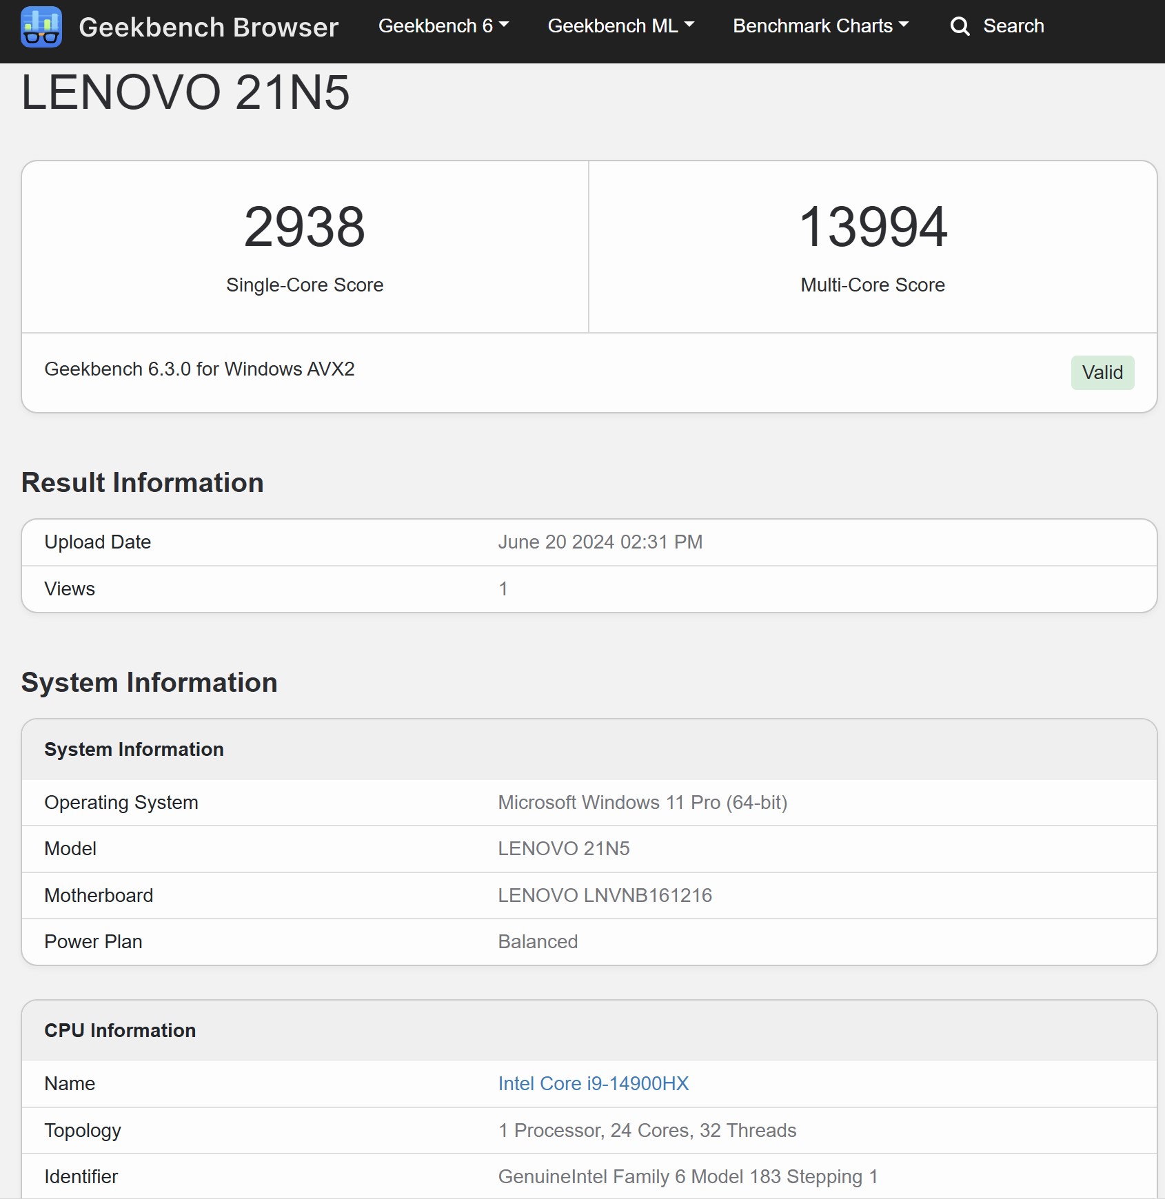Click the Balanced power plan value
This screenshot has height=1199, width=1165.
(x=538, y=942)
